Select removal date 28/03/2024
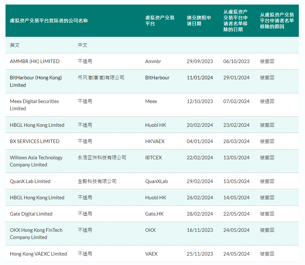The image size is (305, 265). tap(236, 141)
